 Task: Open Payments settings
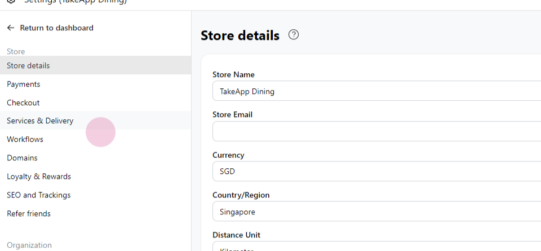[96, 84]
